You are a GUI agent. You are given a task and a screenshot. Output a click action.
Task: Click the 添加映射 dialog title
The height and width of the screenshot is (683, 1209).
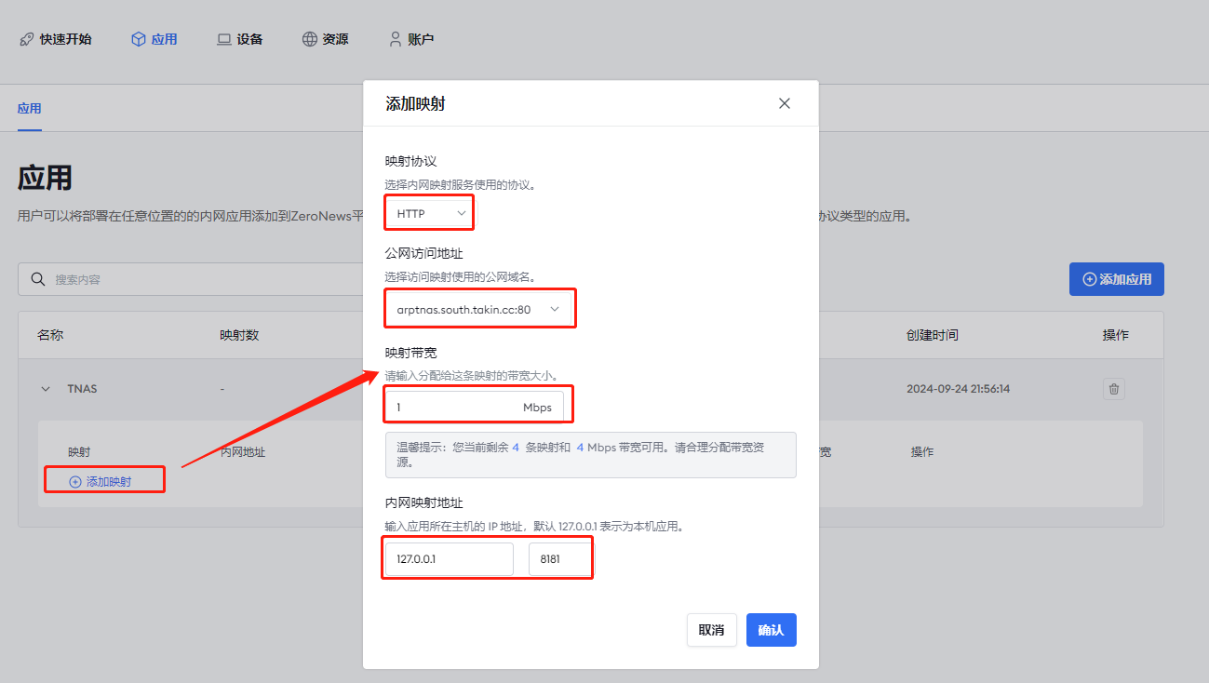pyautogui.click(x=415, y=103)
